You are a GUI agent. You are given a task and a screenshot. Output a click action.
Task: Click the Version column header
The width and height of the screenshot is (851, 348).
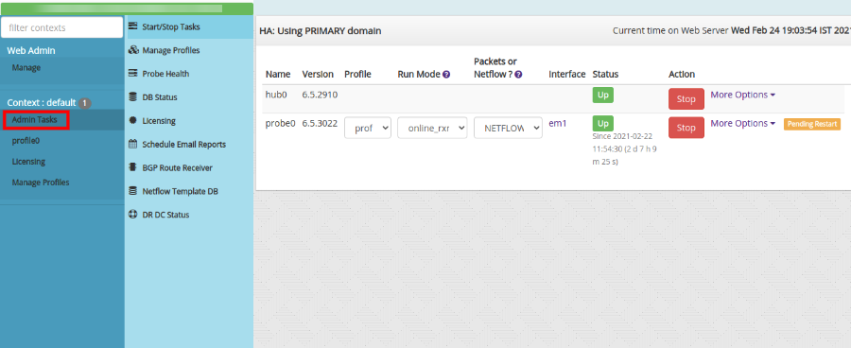pos(318,75)
